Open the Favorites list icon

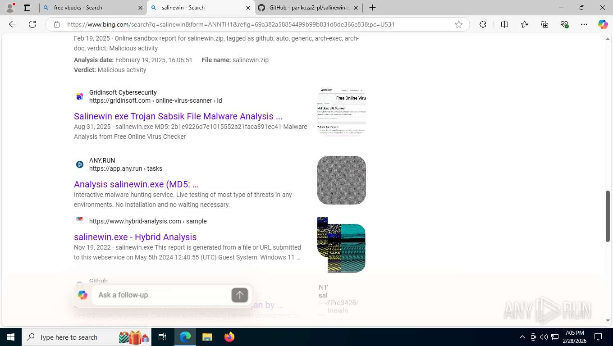coord(525,24)
